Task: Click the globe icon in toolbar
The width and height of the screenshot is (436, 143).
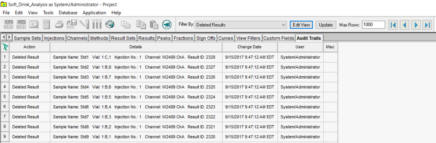Action: [x=110, y=25]
